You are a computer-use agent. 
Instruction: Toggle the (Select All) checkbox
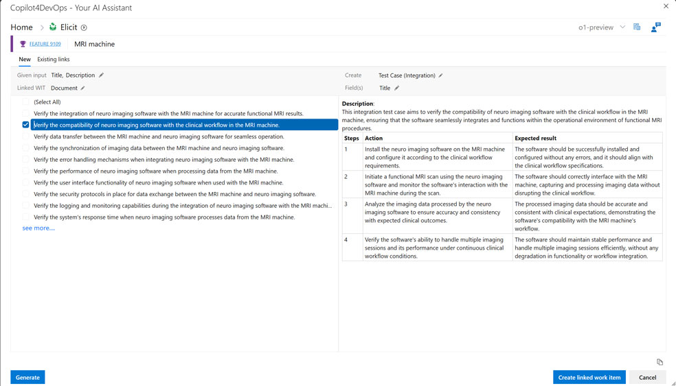point(25,101)
